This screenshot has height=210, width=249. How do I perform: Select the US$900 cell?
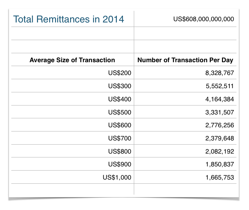[x=120, y=164]
